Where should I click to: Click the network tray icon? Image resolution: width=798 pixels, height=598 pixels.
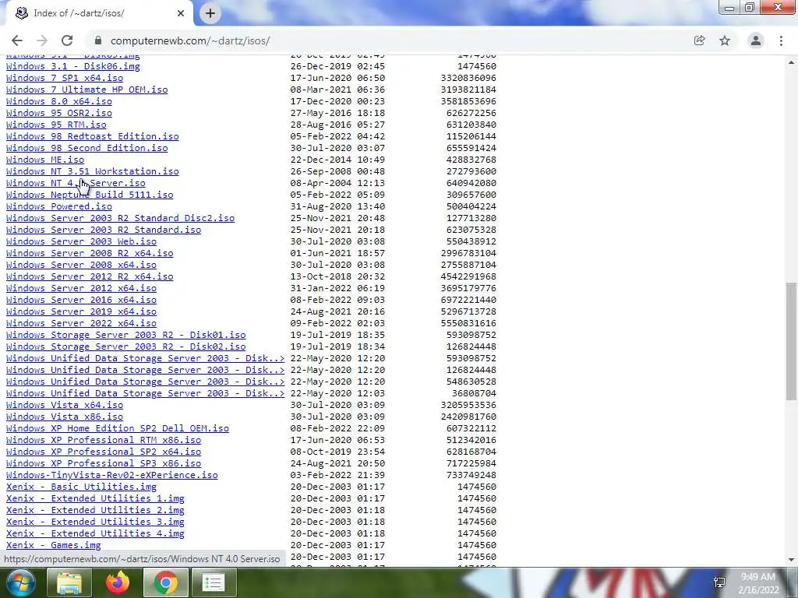(719, 582)
